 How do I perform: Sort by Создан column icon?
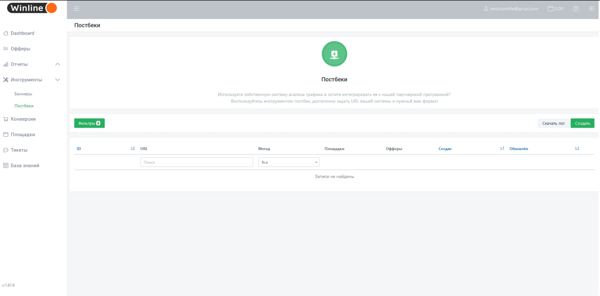pyautogui.click(x=502, y=149)
